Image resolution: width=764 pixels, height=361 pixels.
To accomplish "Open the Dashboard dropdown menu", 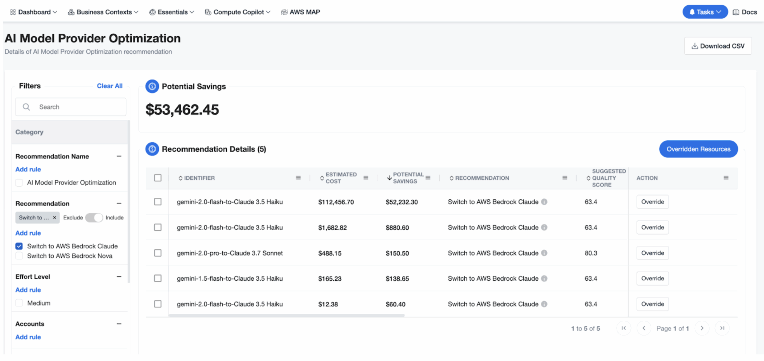I will coord(33,12).
